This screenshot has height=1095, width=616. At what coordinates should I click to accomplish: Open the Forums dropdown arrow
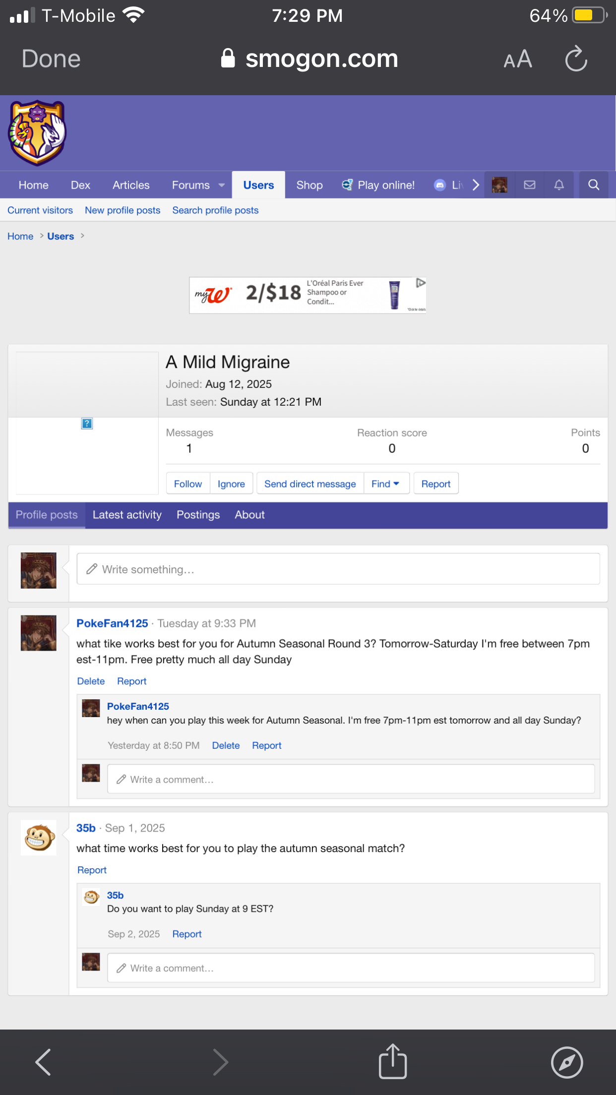click(x=222, y=185)
